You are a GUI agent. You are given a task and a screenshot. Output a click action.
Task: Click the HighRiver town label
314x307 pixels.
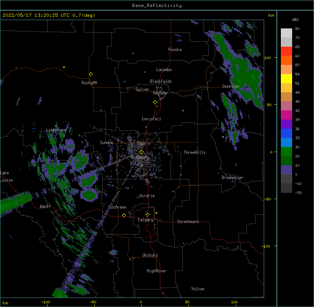[157, 271]
